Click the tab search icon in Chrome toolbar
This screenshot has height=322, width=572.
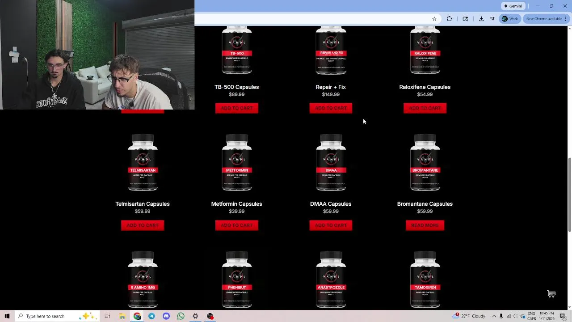pos(465,19)
